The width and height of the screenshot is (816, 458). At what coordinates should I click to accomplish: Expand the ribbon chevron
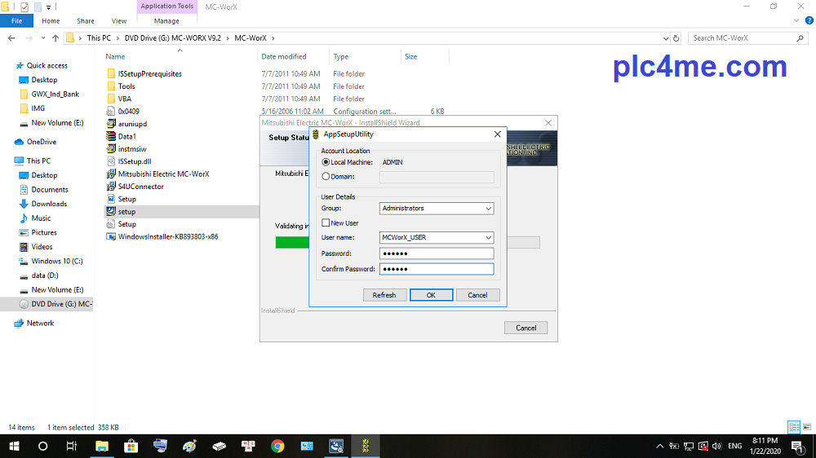coord(796,21)
